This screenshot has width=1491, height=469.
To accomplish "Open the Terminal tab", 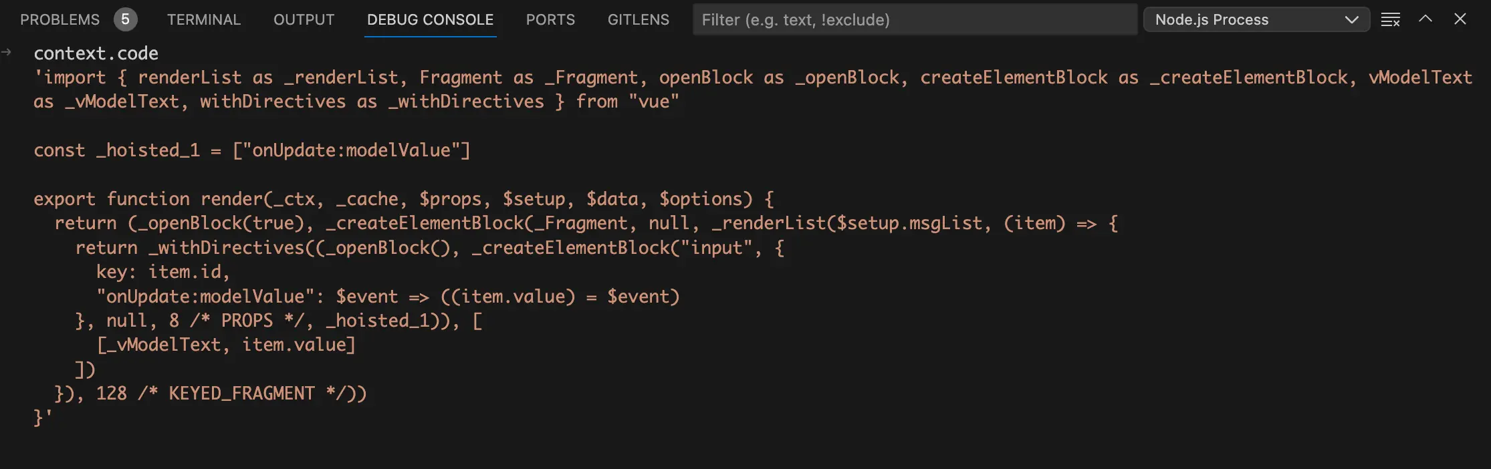I will coord(203,19).
